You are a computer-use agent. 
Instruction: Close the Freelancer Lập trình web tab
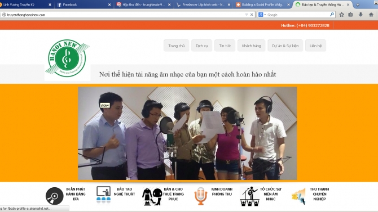[229, 4]
